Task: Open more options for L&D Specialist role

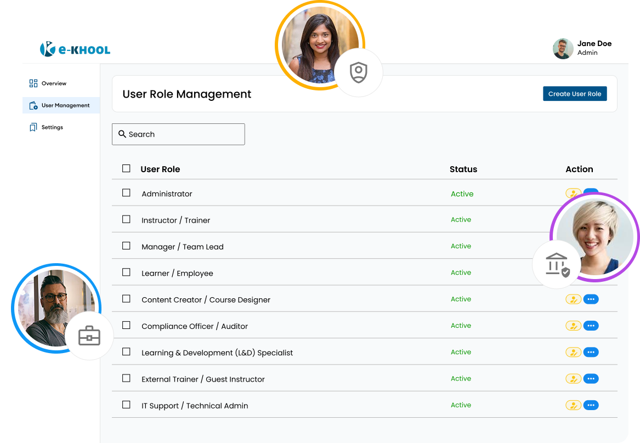Action: 591,353
